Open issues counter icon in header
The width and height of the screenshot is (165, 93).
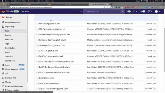tap(128, 11)
